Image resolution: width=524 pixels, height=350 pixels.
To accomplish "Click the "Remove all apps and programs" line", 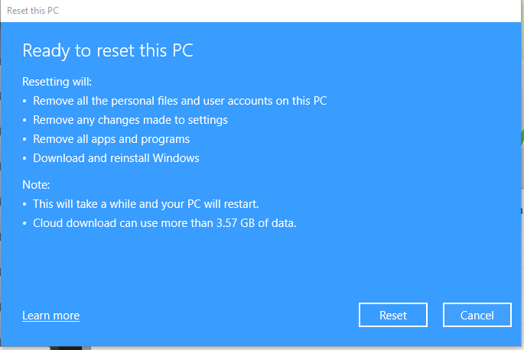I will coord(111,139).
